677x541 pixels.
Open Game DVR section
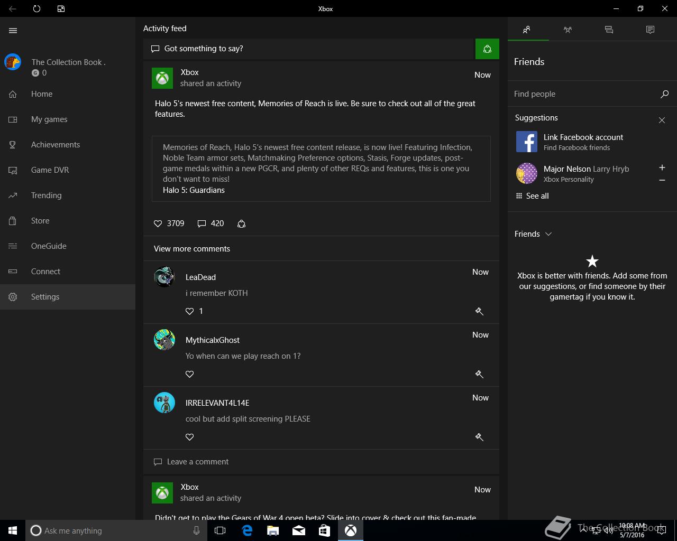pos(68,170)
